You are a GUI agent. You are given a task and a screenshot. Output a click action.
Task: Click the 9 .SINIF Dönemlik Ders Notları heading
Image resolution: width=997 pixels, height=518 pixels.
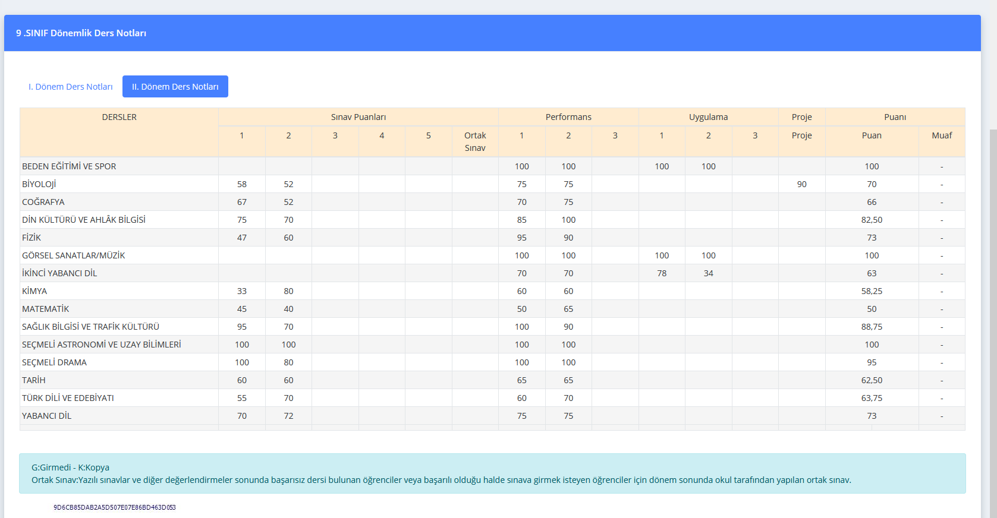[81, 33]
